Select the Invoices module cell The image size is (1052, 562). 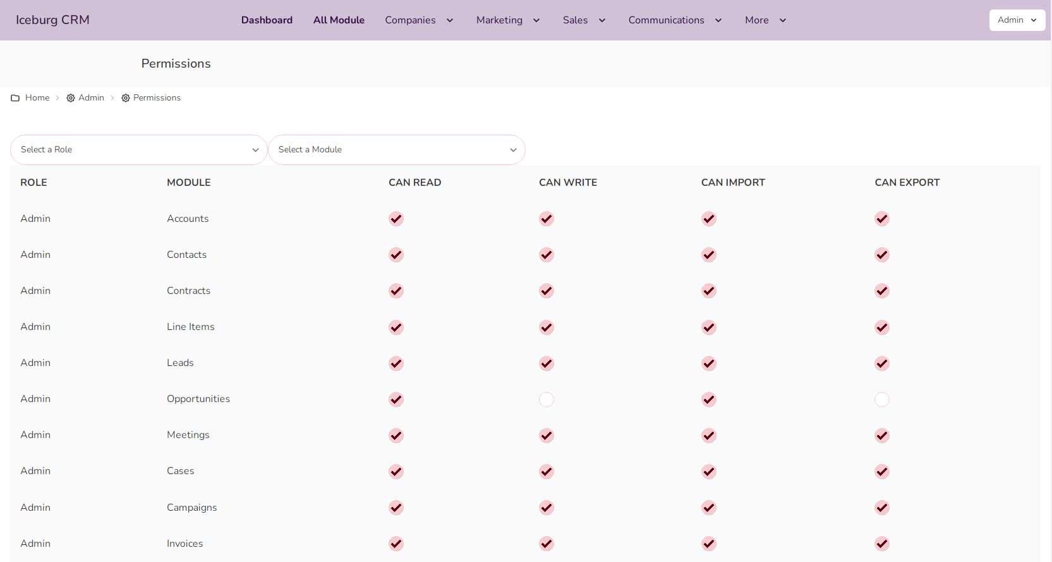(x=185, y=544)
